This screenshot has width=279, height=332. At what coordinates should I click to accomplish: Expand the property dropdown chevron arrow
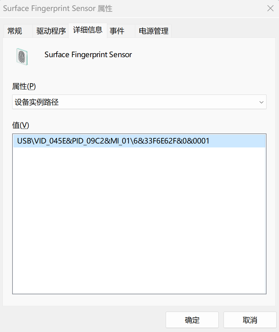[261, 102]
